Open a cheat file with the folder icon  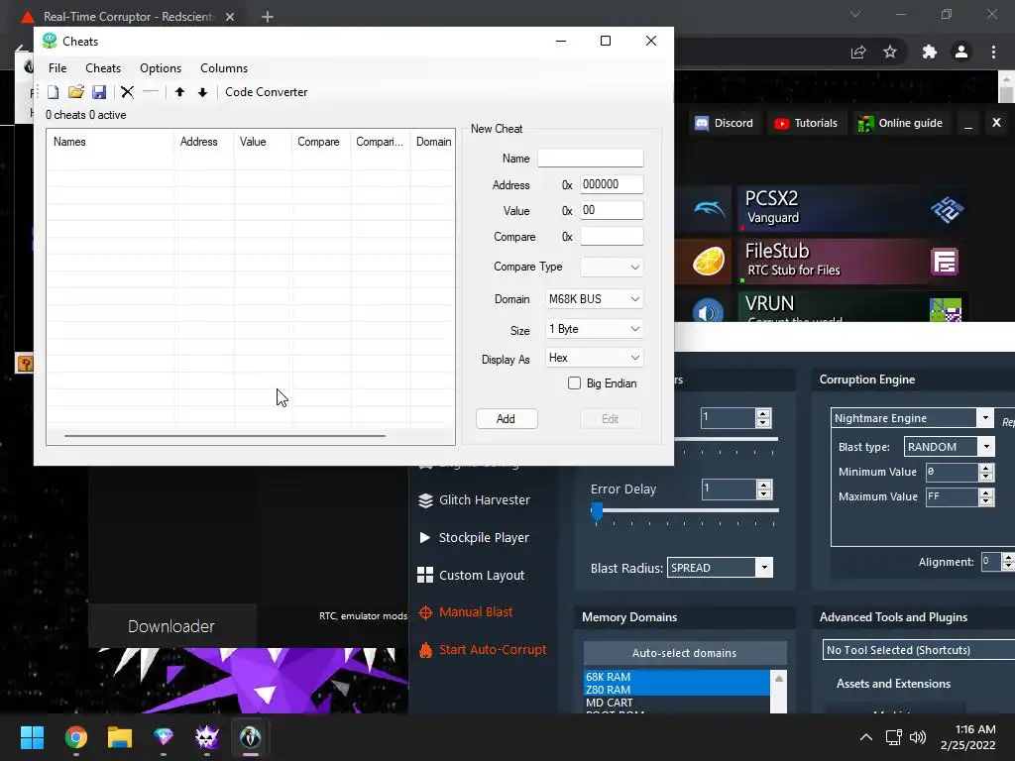coord(75,92)
